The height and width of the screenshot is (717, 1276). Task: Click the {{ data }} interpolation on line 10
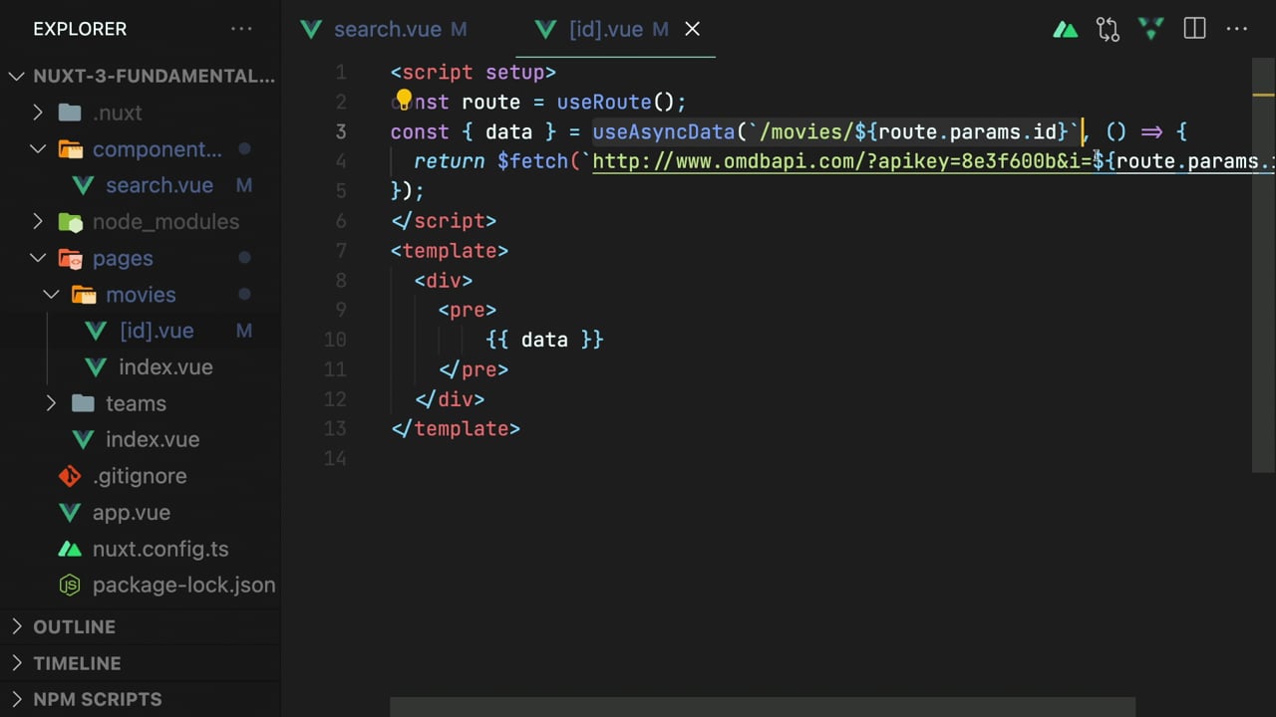(x=544, y=340)
